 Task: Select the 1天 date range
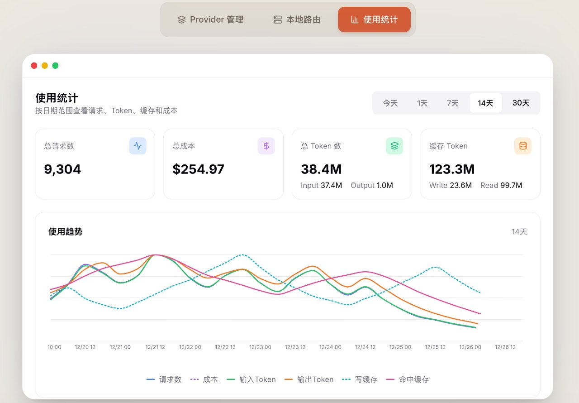pos(422,103)
